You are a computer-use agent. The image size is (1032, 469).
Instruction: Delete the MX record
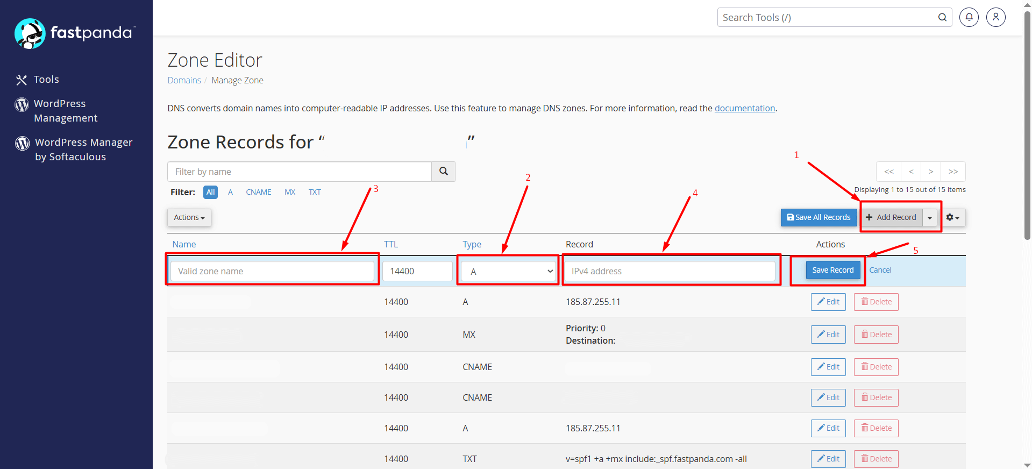tap(876, 335)
